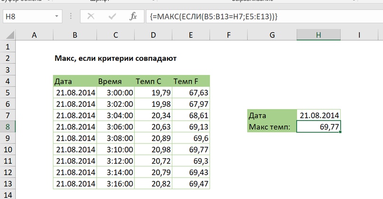383x199 pixels.
Task: Click the 'Дата' table header cell
Action: pyautogui.click(x=75, y=81)
